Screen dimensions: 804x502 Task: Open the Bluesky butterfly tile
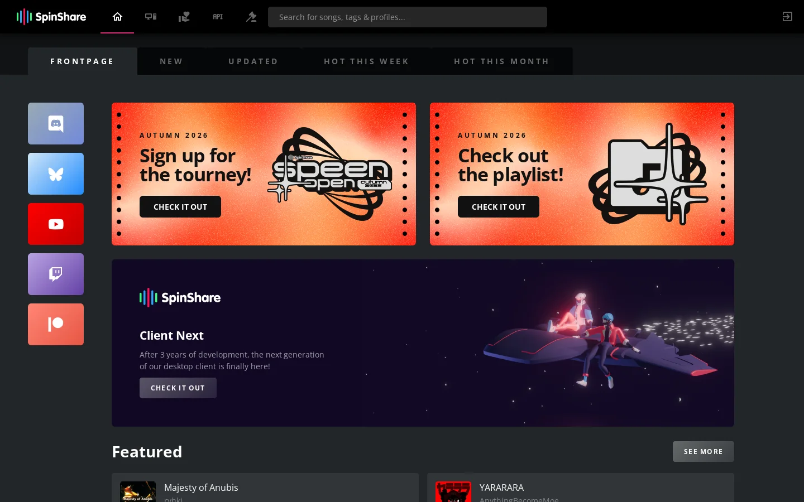(56, 173)
